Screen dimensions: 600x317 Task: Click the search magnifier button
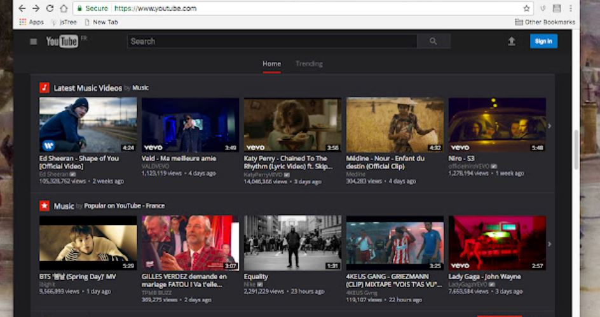(x=433, y=41)
